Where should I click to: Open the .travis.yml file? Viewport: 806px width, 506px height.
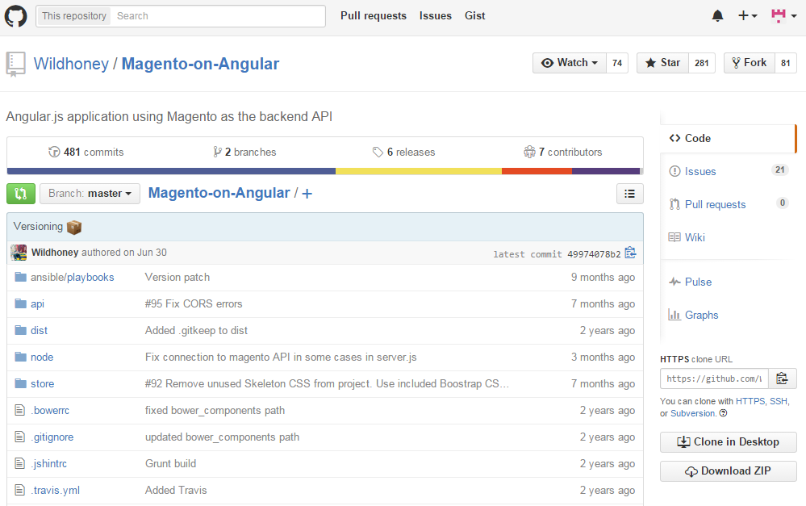pos(55,491)
